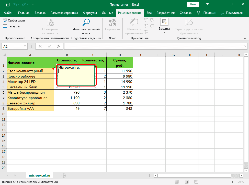
Task: Add a new sheet with plus icon
Action: click(64, 176)
